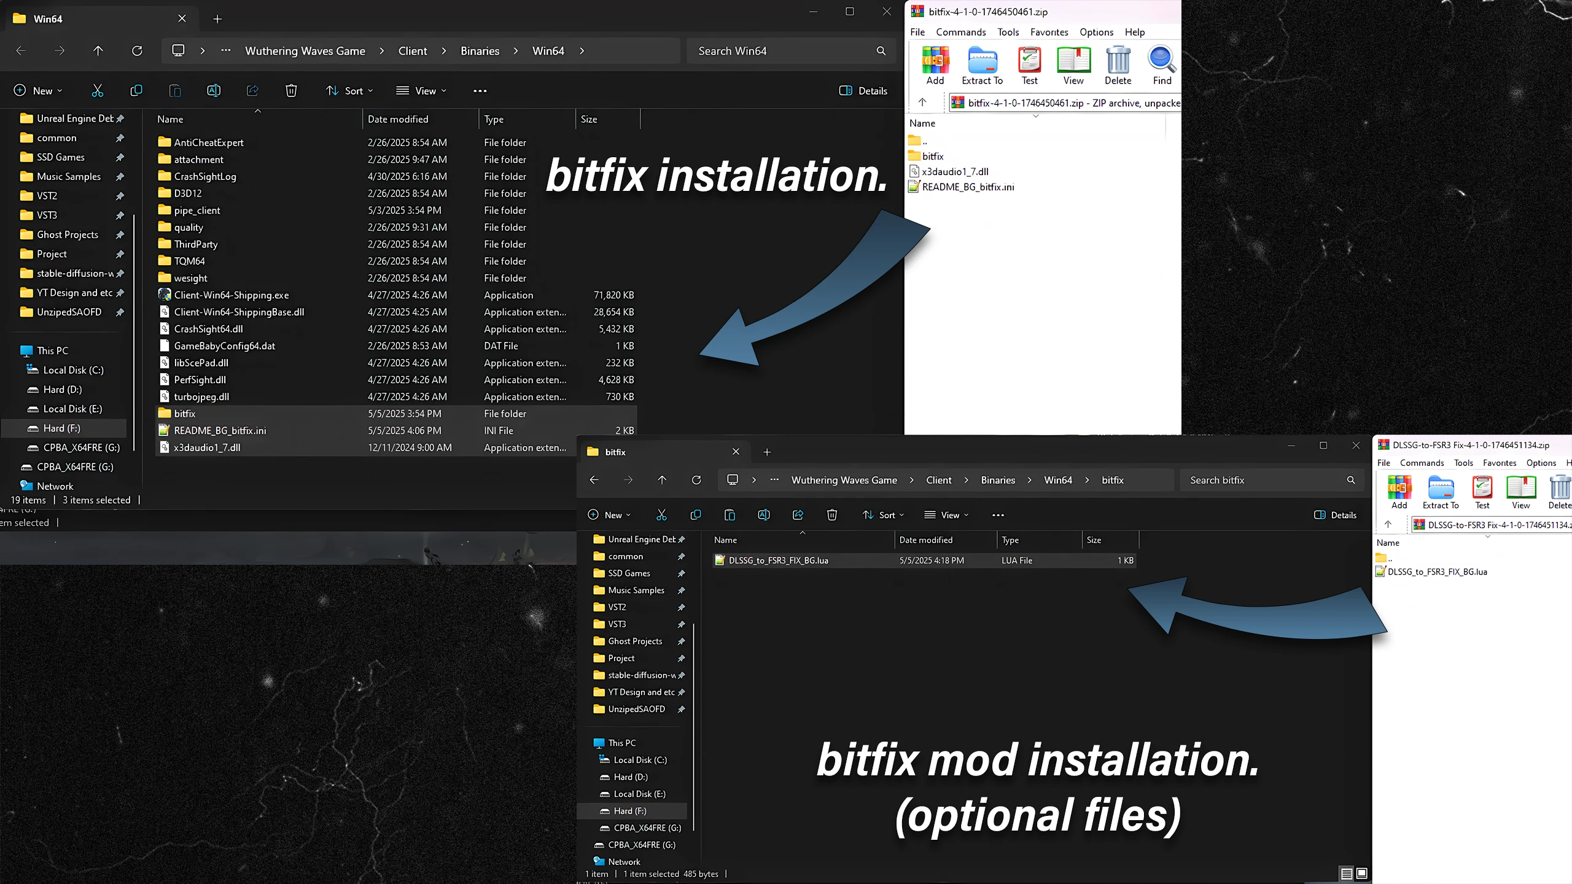Refresh the Win64 Explorer window
1572x884 pixels.
click(x=137, y=51)
